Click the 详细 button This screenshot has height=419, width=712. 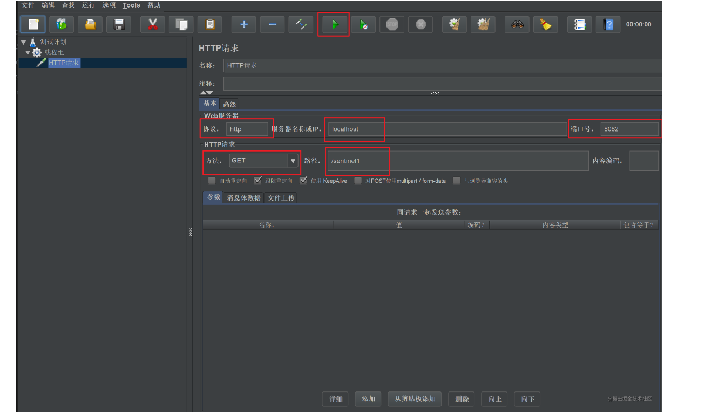tap(336, 399)
